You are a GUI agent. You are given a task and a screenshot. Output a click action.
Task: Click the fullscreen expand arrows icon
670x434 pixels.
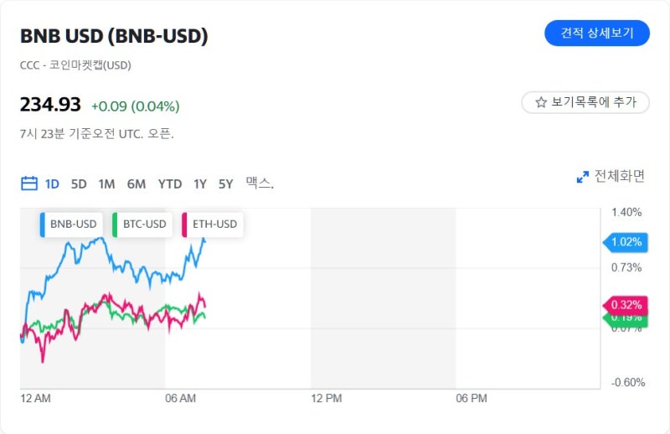coord(584,177)
